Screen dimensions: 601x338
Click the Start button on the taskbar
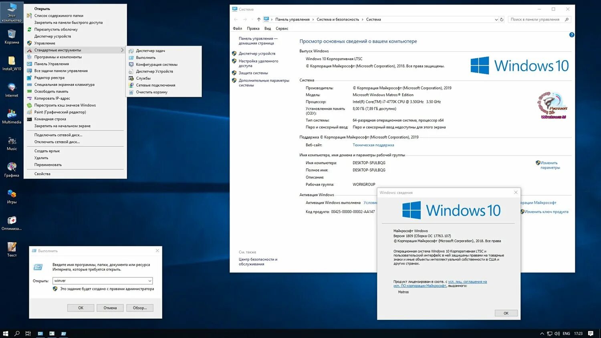click(x=6, y=334)
